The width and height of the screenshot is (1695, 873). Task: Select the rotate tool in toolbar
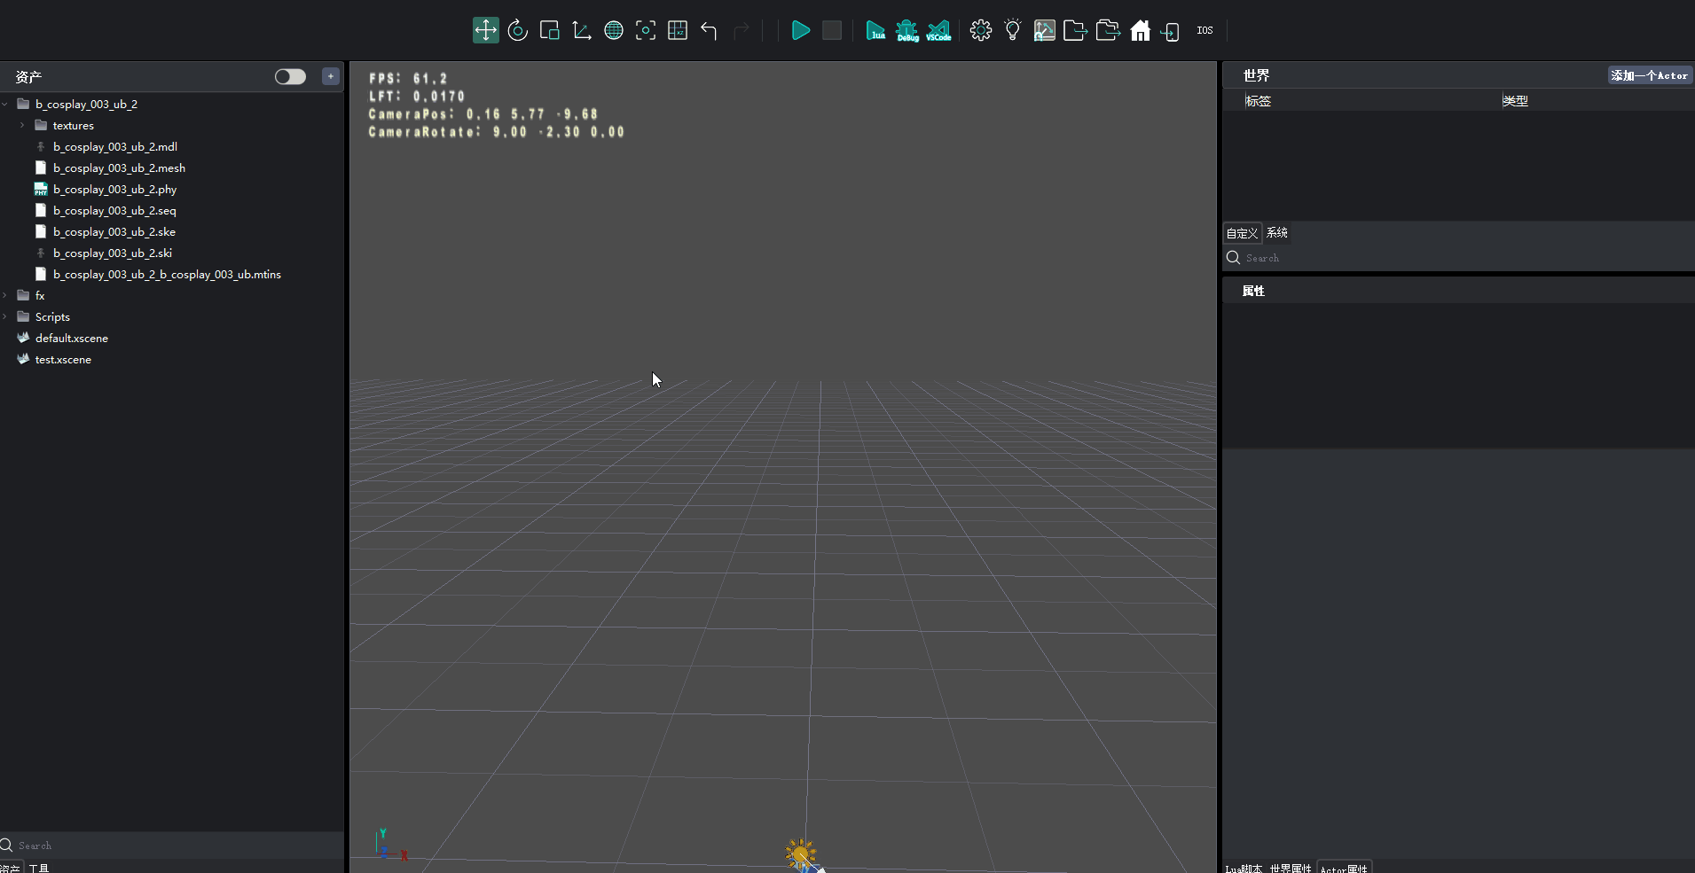(x=518, y=30)
